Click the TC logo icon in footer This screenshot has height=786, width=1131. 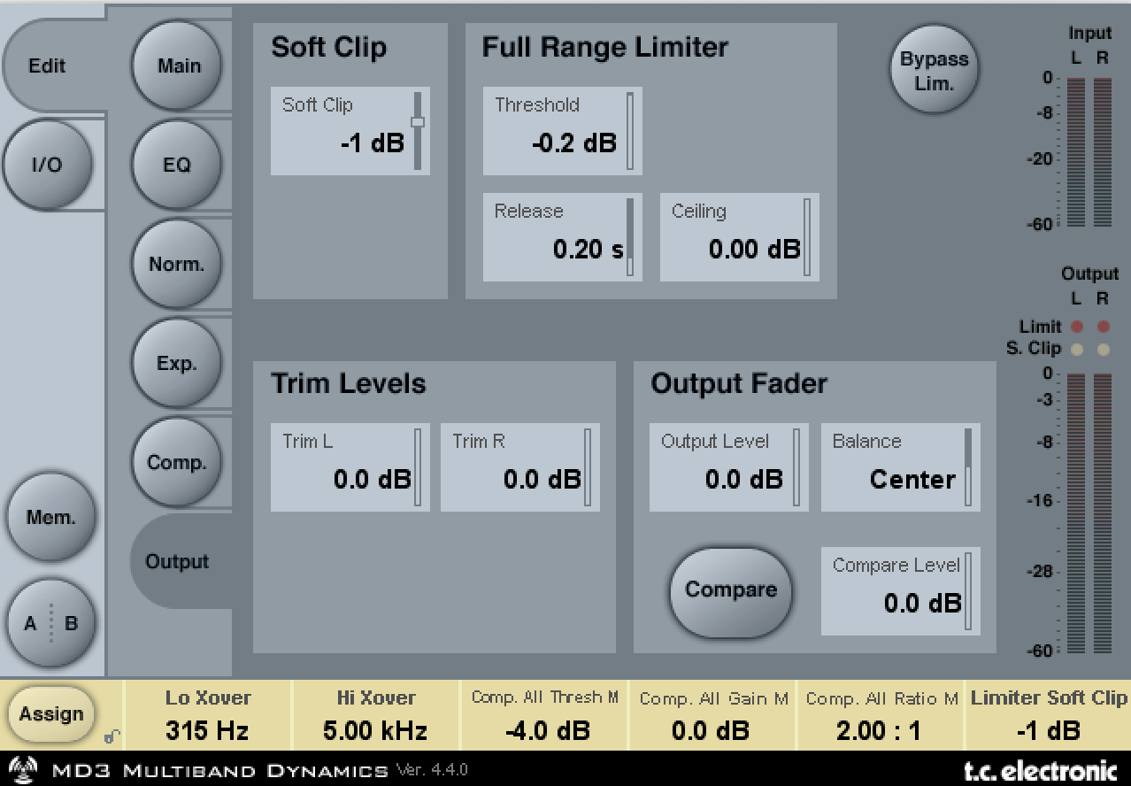click(x=25, y=768)
